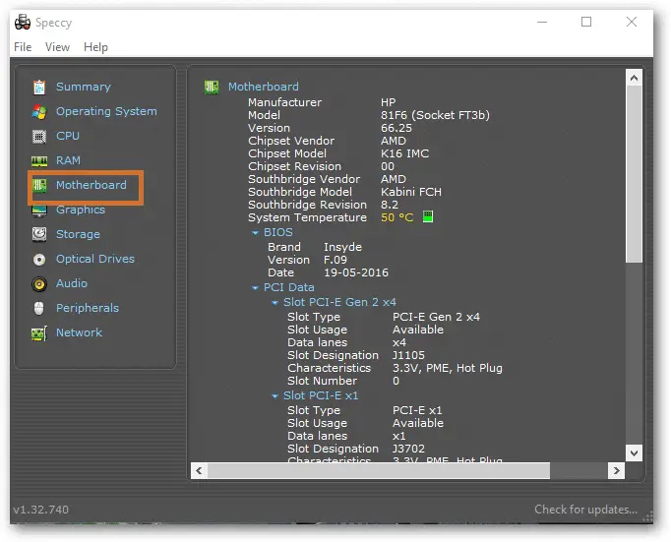
Task: Click the Graphics monitor icon
Action: pyautogui.click(x=39, y=211)
